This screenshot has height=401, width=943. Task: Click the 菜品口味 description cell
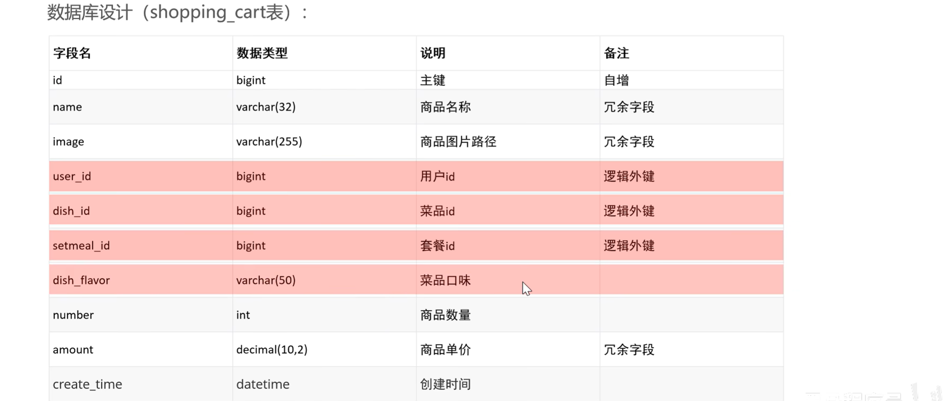point(508,280)
